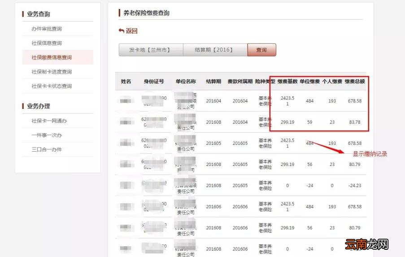The image size is (405, 257).
Task: Click the 查询 search button
Action: pos(261,50)
